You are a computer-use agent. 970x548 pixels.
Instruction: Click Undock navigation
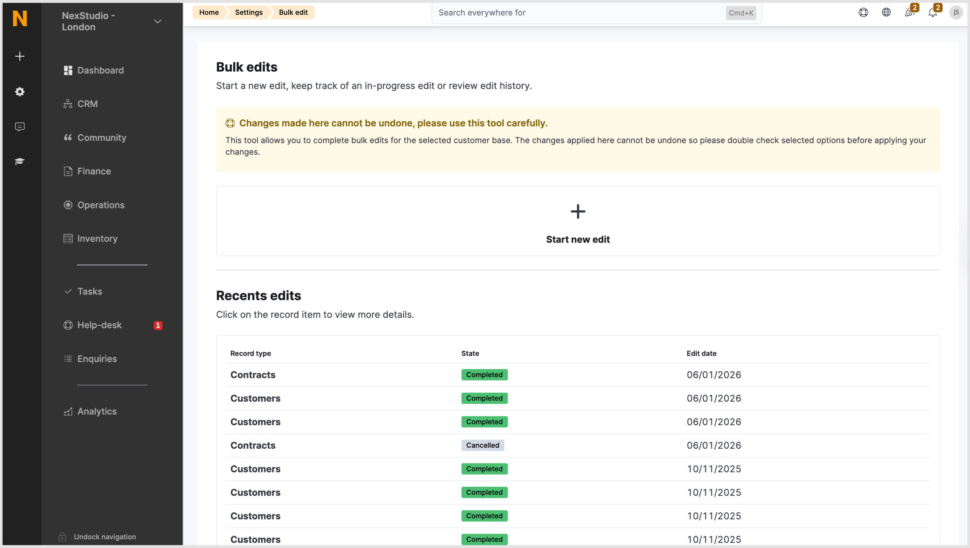pyautogui.click(x=105, y=537)
